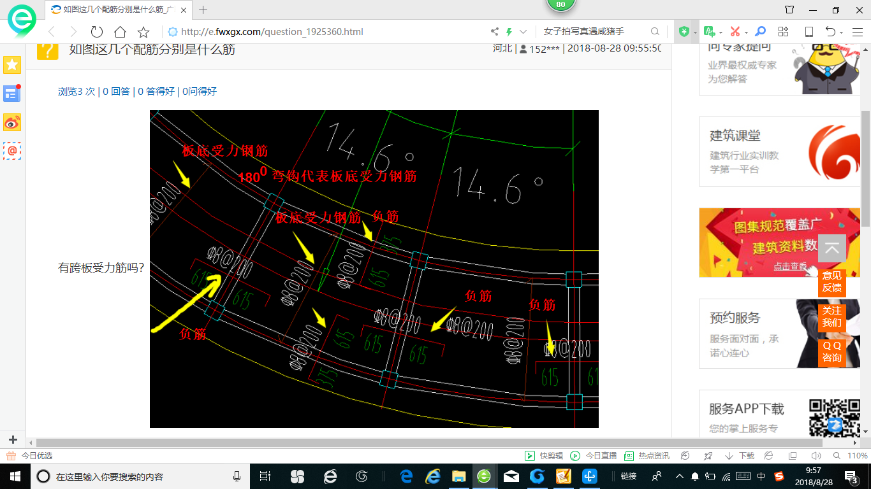The image size is (871, 489).
Task: Open 今日直播 in the status bar
Action: (x=594, y=456)
